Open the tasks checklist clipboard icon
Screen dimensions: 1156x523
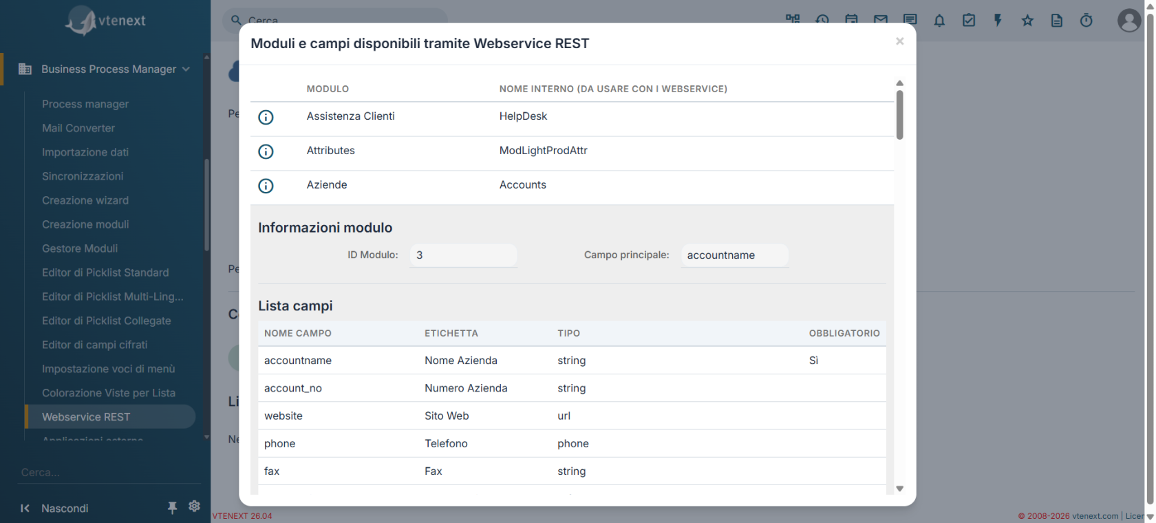click(969, 21)
